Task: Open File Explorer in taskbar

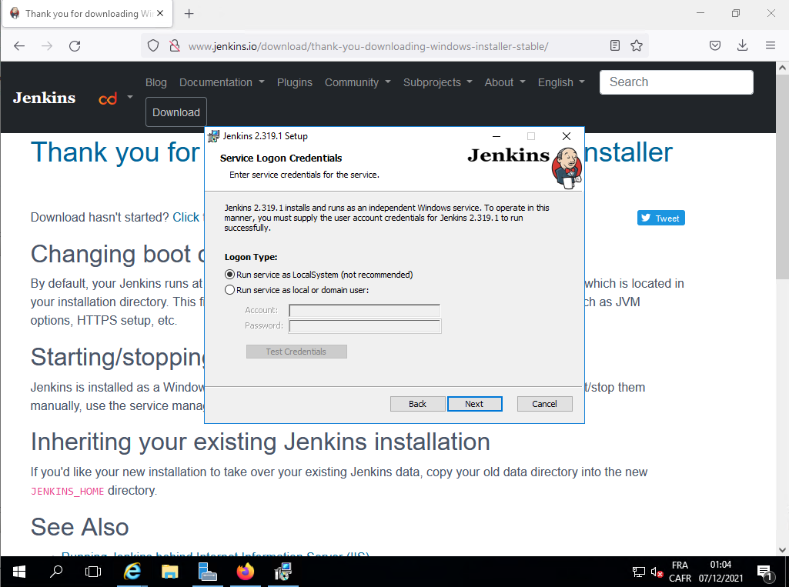Action: click(169, 572)
